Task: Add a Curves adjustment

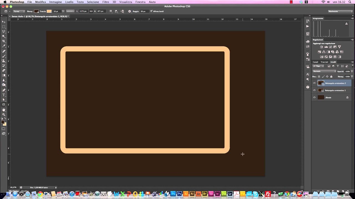Action: coord(330,47)
